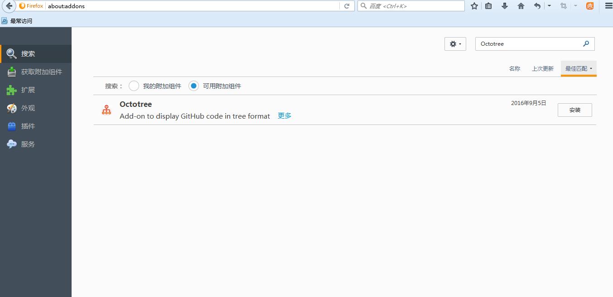Click the 扩展 sidebar icon
Viewport: 613px width, 297px height.
[x=11, y=90]
